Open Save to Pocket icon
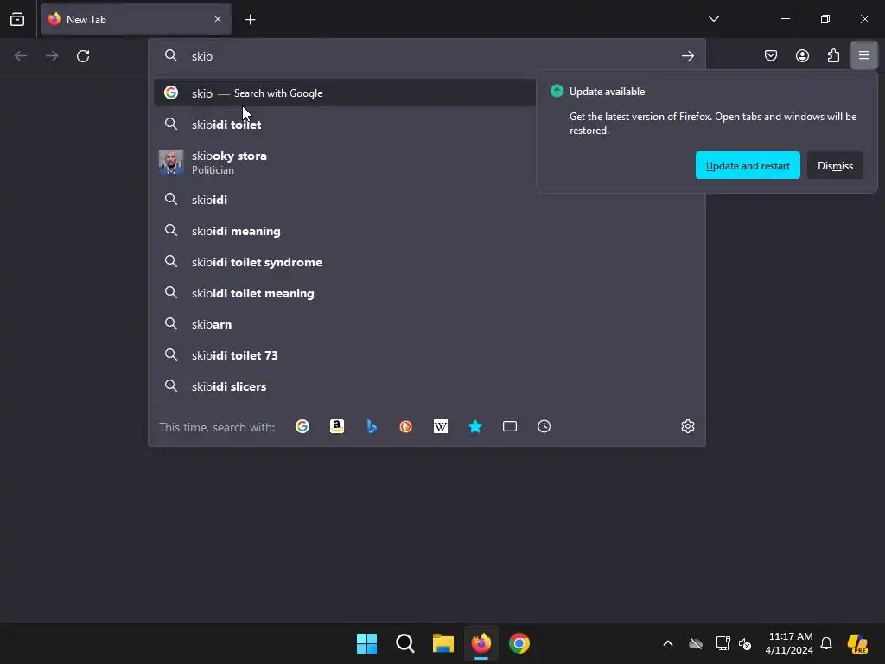The image size is (885, 664). 771,56
